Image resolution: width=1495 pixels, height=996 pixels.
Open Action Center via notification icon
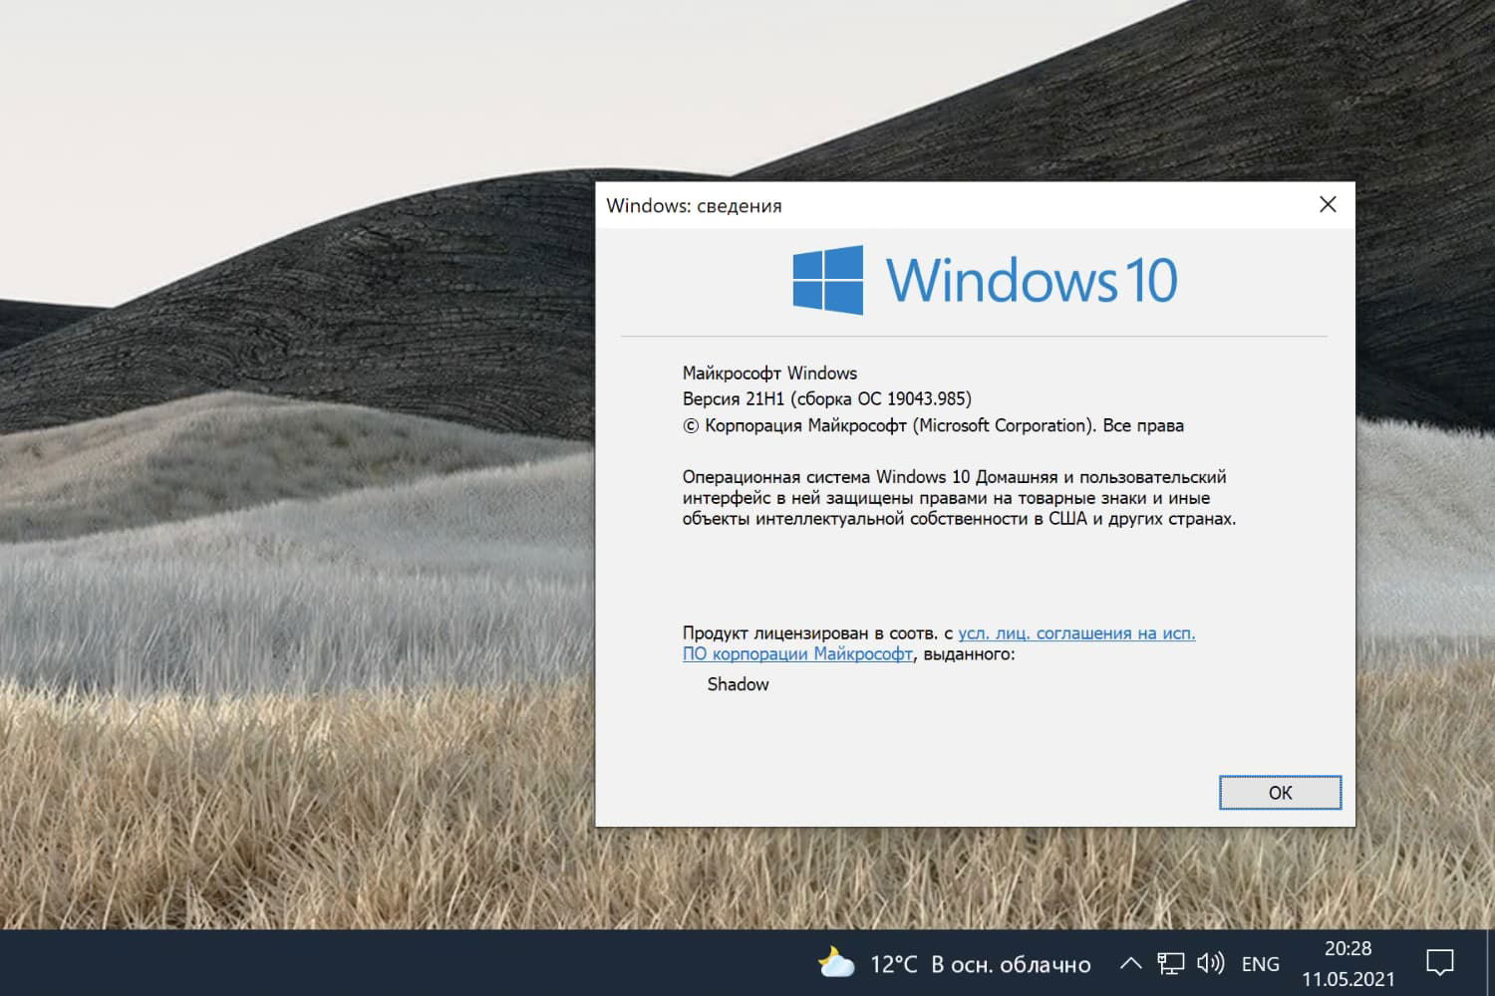click(x=1442, y=962)
